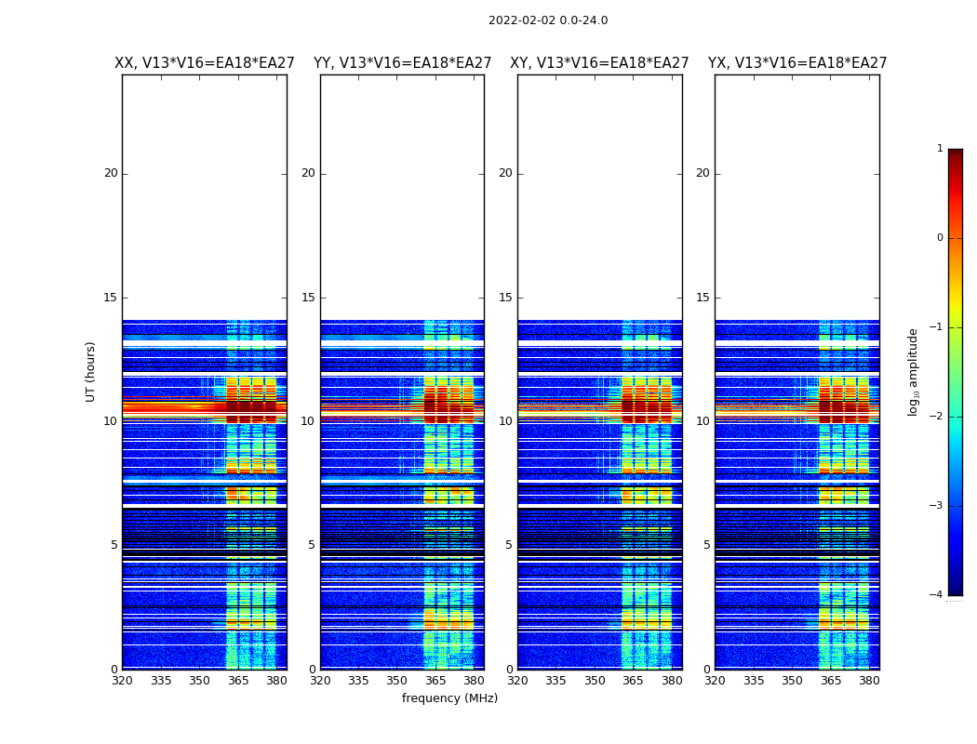977x744 pixels.
Task: Click the colorbar tick label 0
Action: (x=940, y=238)
